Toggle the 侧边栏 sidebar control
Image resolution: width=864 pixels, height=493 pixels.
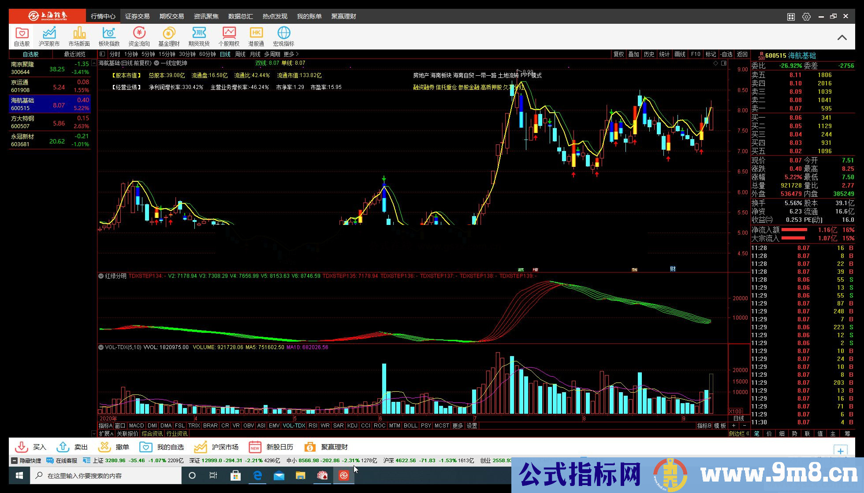(739, 434)
